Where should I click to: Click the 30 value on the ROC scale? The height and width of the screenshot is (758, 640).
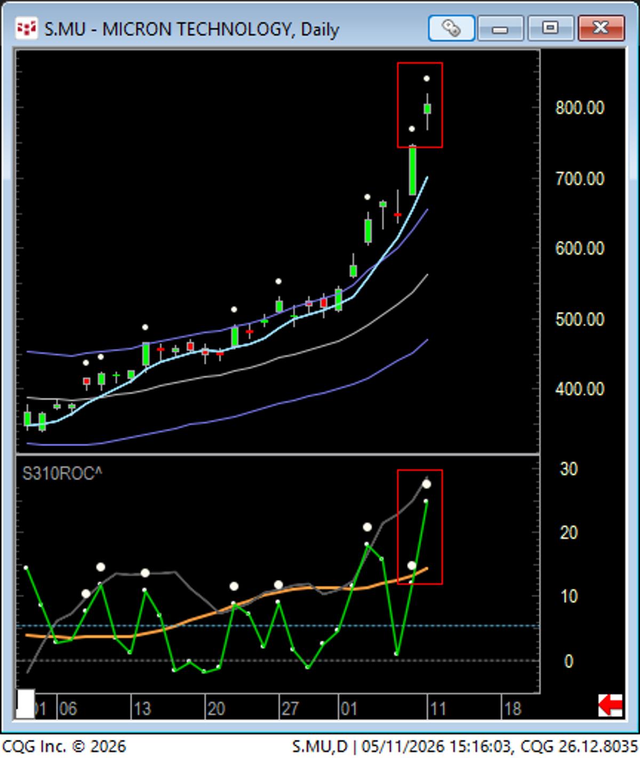(x=569, y=469)
